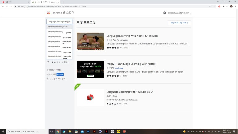
Task: Open the 서비스 약관 terms link
Action: coord(51,74)
